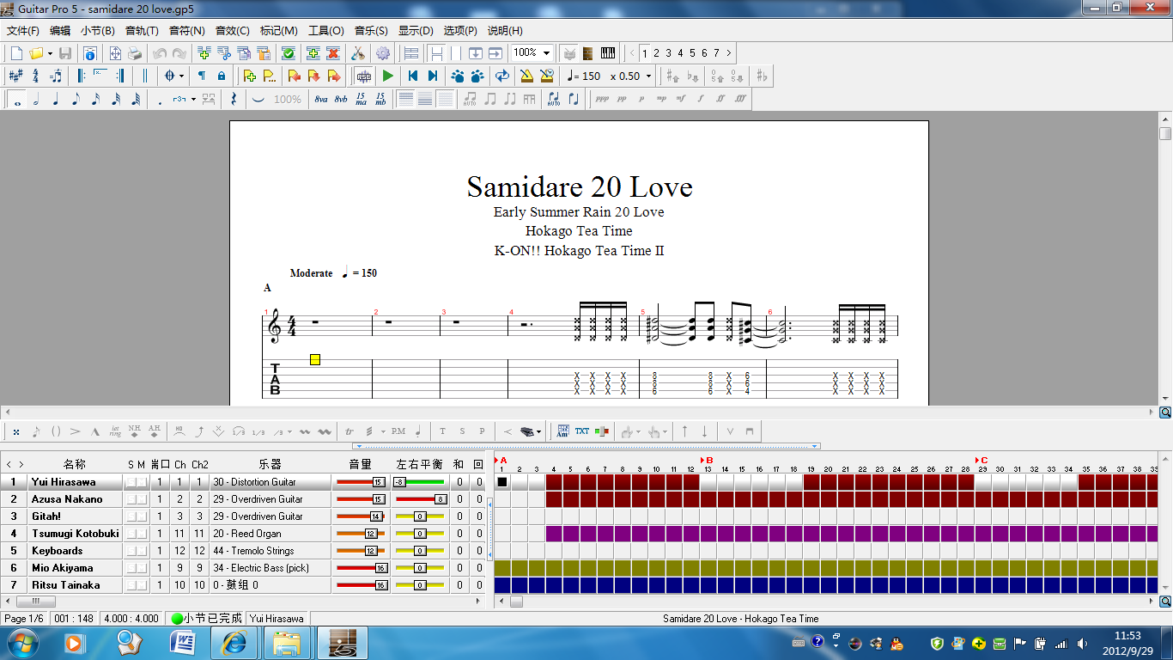This screenshot has height=660, width=1173.
Task: Toggle Solo checkbox for Azusa Nakano
Action: click(131, 499)
